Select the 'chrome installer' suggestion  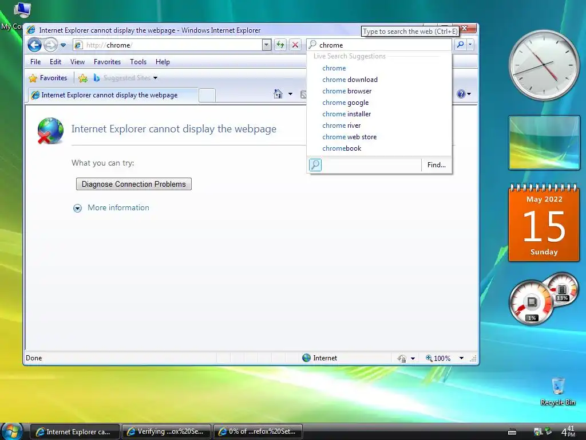(346, 114)
